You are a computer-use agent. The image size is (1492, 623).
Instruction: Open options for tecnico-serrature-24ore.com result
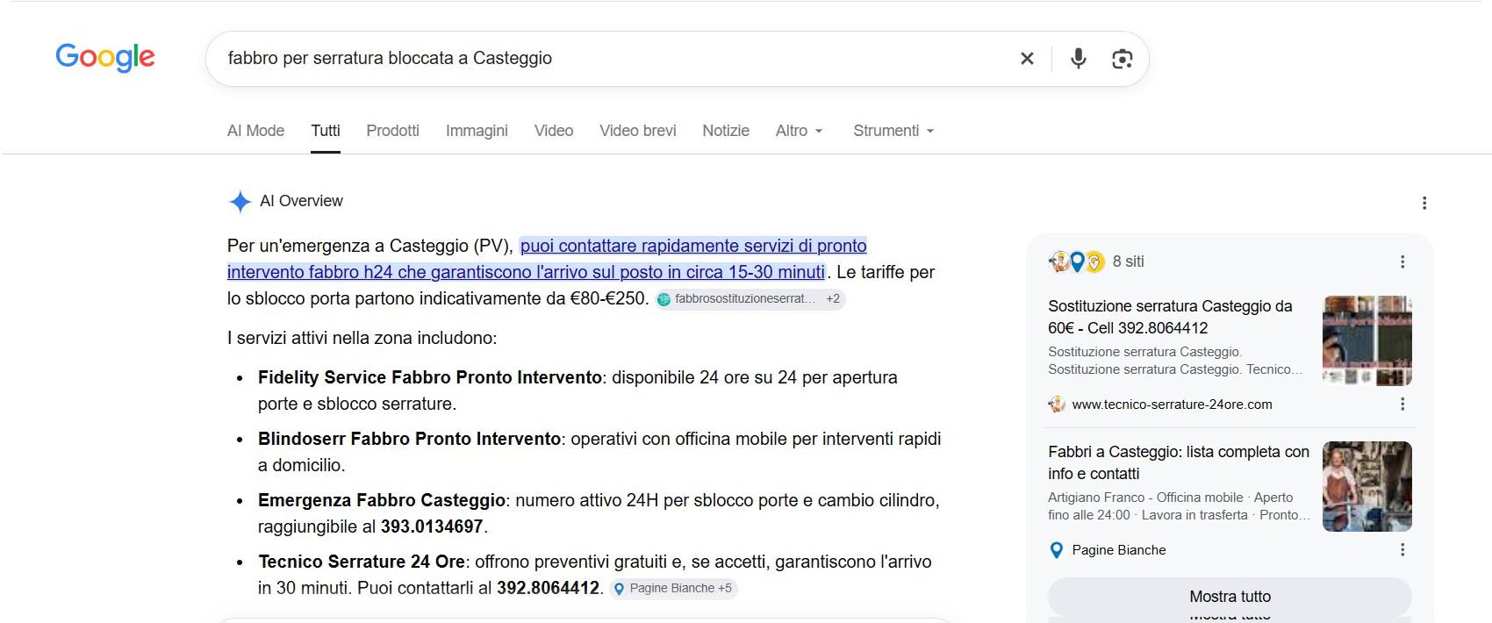pos(1402,405)
